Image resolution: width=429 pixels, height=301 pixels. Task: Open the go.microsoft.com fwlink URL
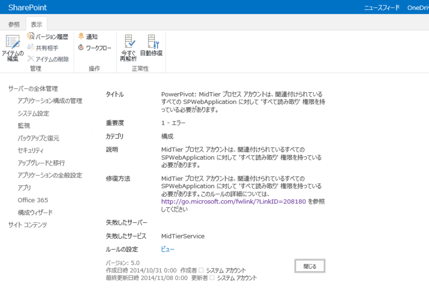point(233,201)
